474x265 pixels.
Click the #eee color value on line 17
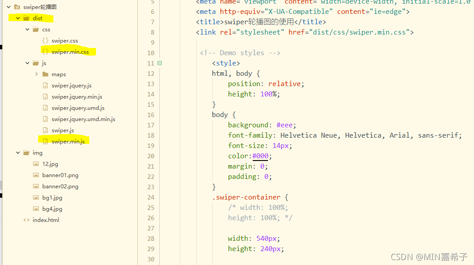pyautogui.click(x=285, y=125)
